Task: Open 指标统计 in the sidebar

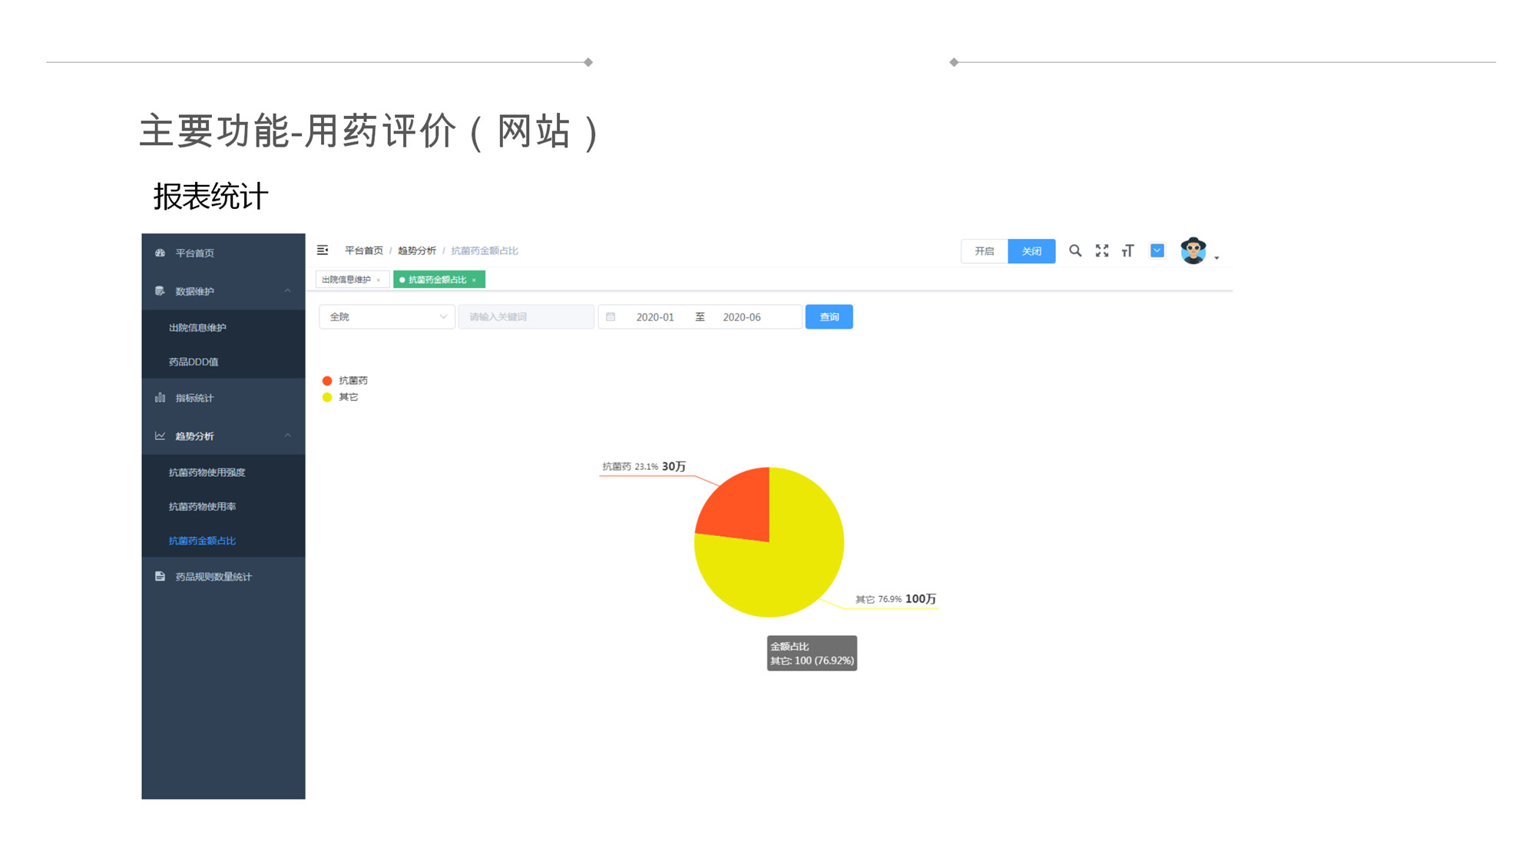Action: point(223,398)
